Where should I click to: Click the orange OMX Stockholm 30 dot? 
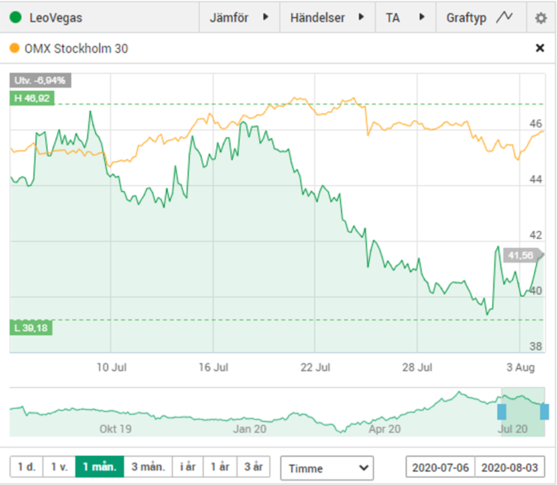point(15,48)
